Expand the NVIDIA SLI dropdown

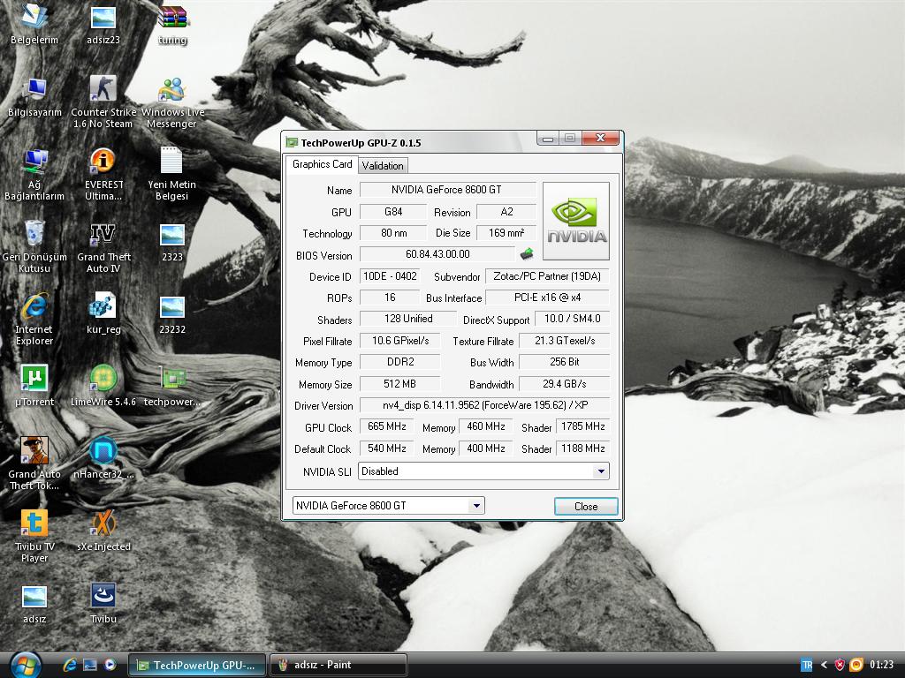point(601,471)
